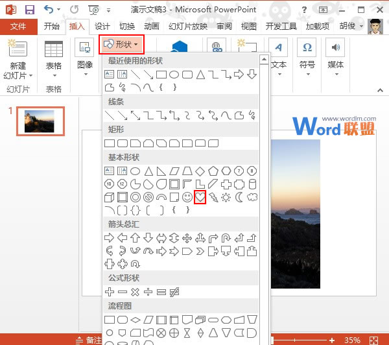Select the division sign equation shape

148,292
